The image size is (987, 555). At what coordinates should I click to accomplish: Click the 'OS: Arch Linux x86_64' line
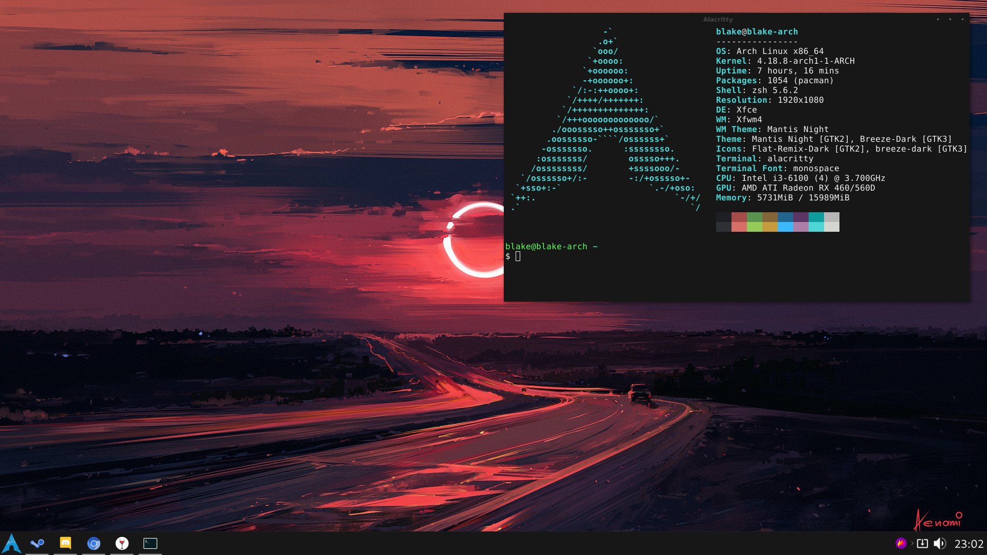tap(770, 51)
